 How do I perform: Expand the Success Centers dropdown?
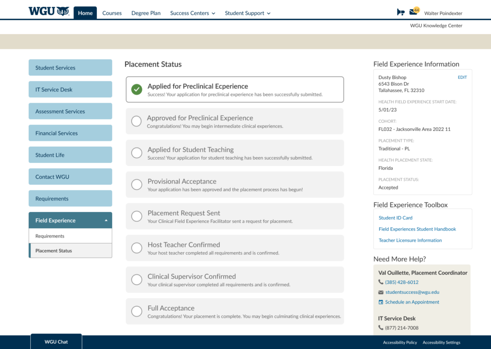(193, 13)
